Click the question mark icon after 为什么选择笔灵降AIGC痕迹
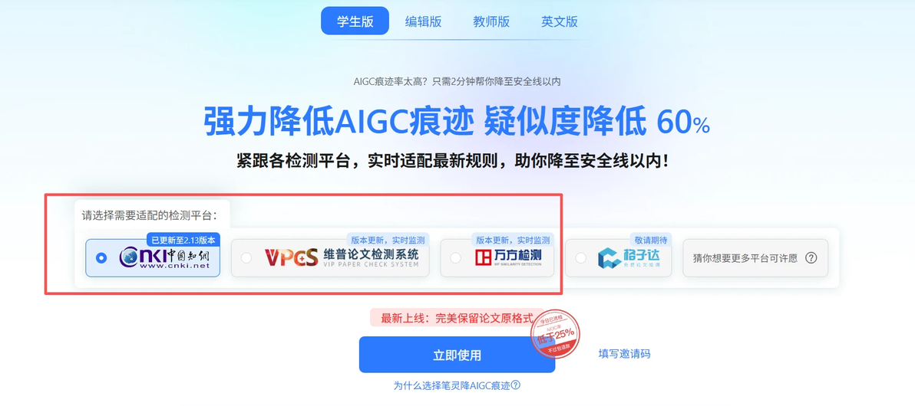Screen dimensions: 915x406 pyautogui.click(x=515, y=385)
